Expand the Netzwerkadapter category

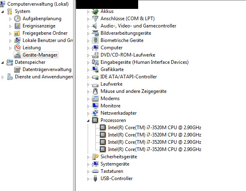(x=88, y=113)
